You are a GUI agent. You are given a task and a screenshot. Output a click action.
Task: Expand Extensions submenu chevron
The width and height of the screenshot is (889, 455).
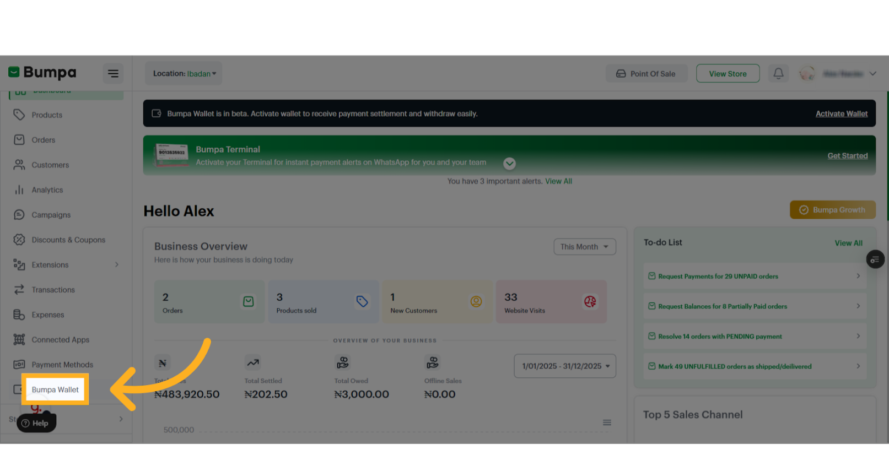click(x=117, y=265)
